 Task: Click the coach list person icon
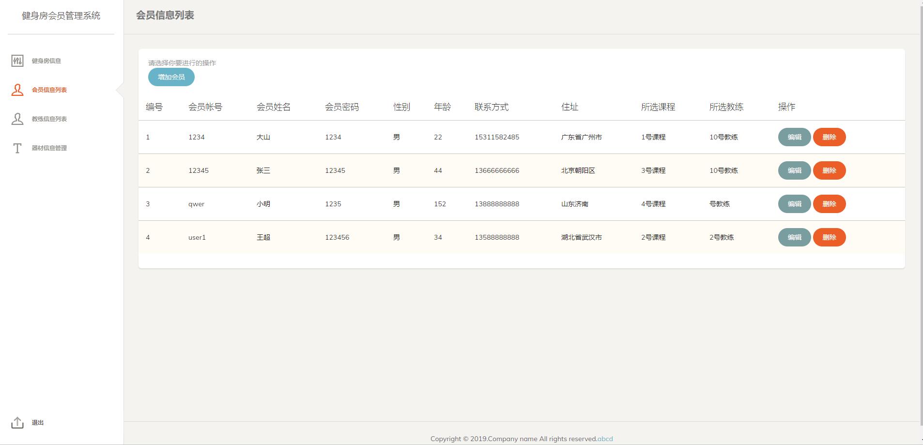pos(17,119)
